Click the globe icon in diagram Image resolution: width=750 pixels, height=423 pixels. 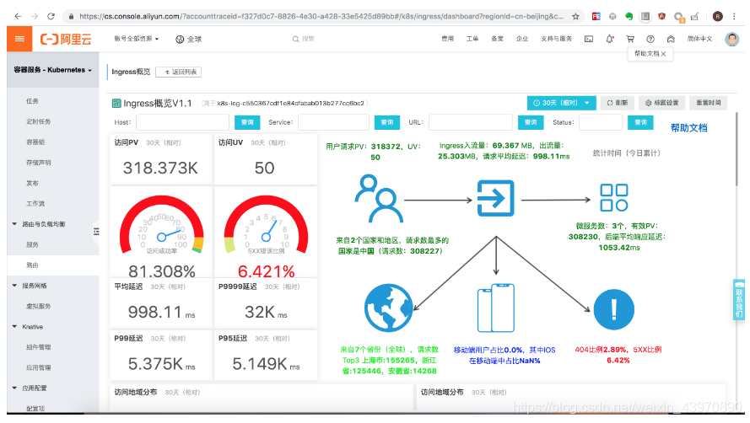click(388, 308)
